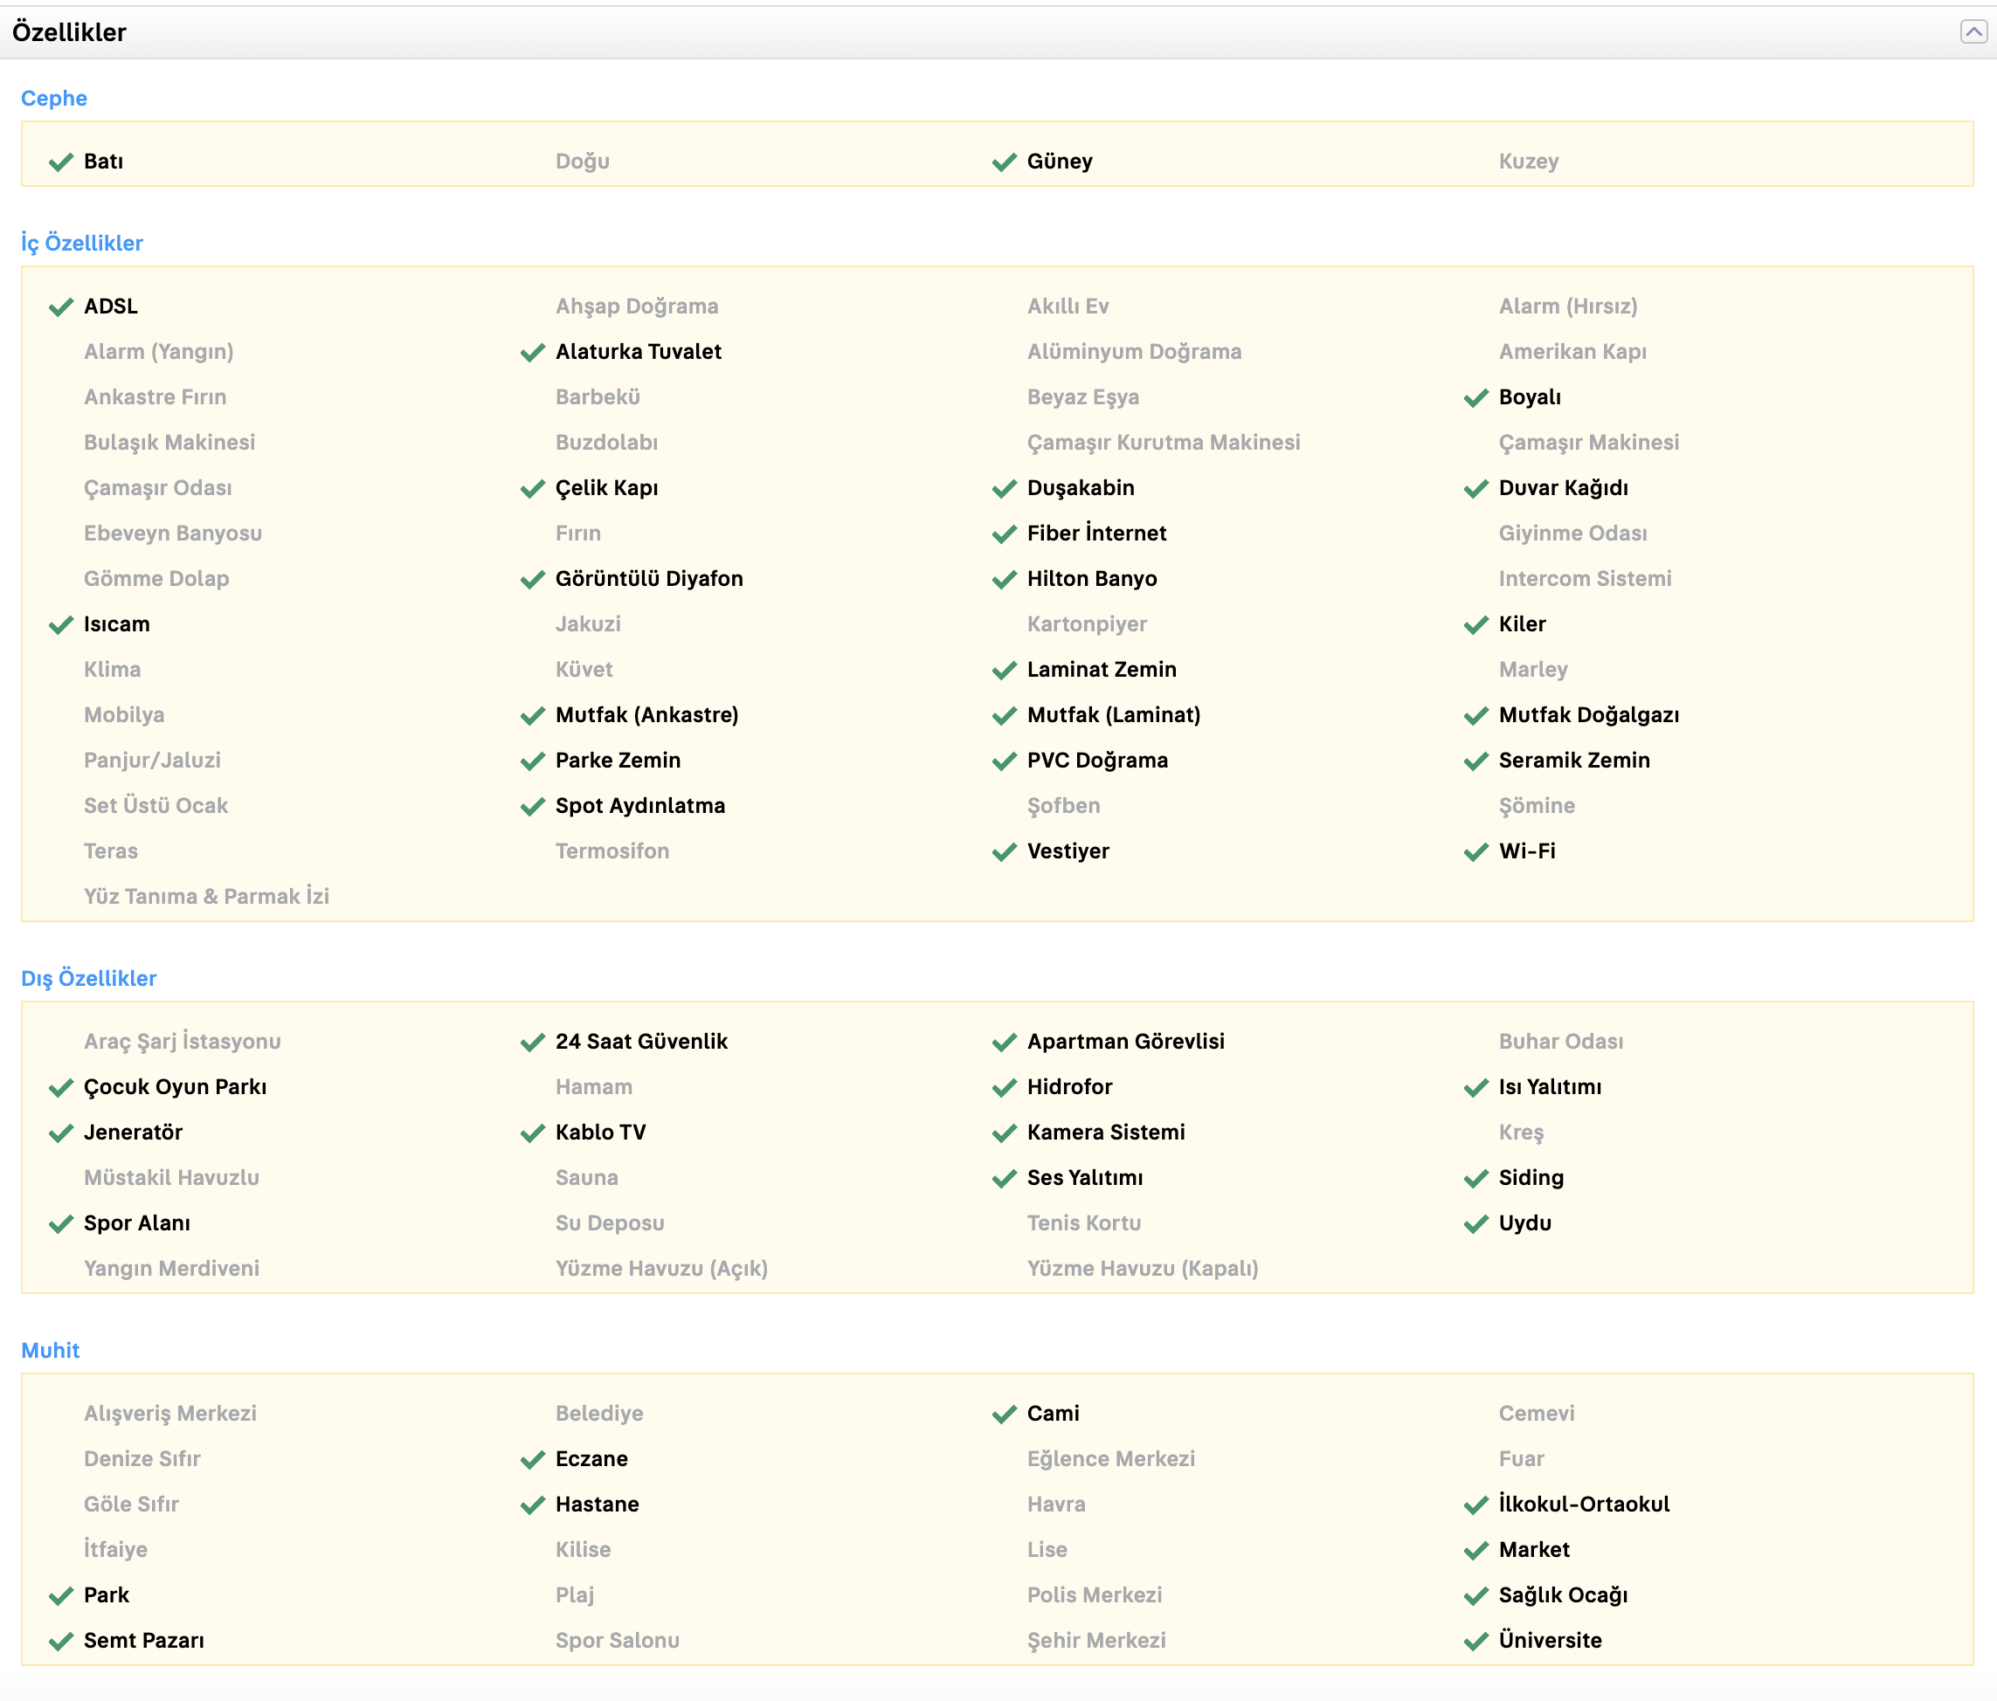
Task: Click the Kuzey facade option
Action: [x=1528, y=161]
